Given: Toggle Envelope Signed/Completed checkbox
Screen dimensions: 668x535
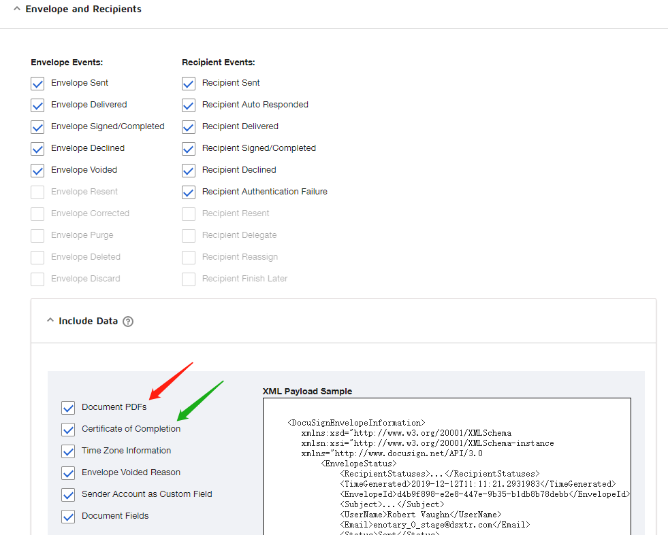Looking at the screenshot, I should [x=37, y=127].
